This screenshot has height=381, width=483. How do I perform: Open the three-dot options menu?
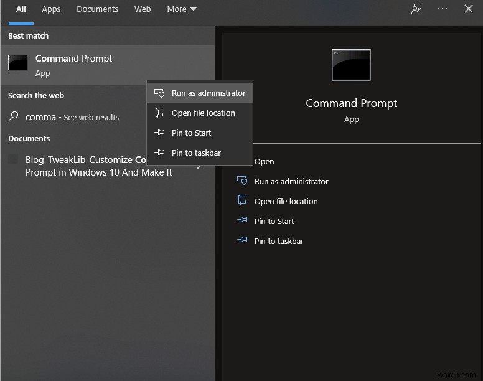[443, 9]
